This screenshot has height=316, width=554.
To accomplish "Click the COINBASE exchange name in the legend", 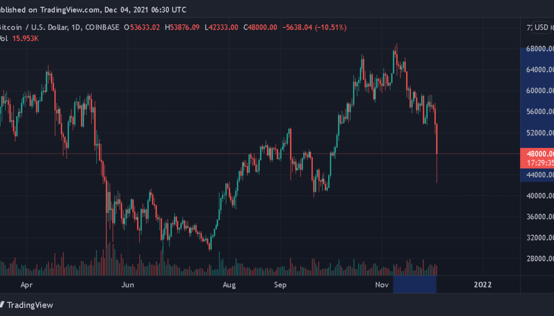I will 101,27.
